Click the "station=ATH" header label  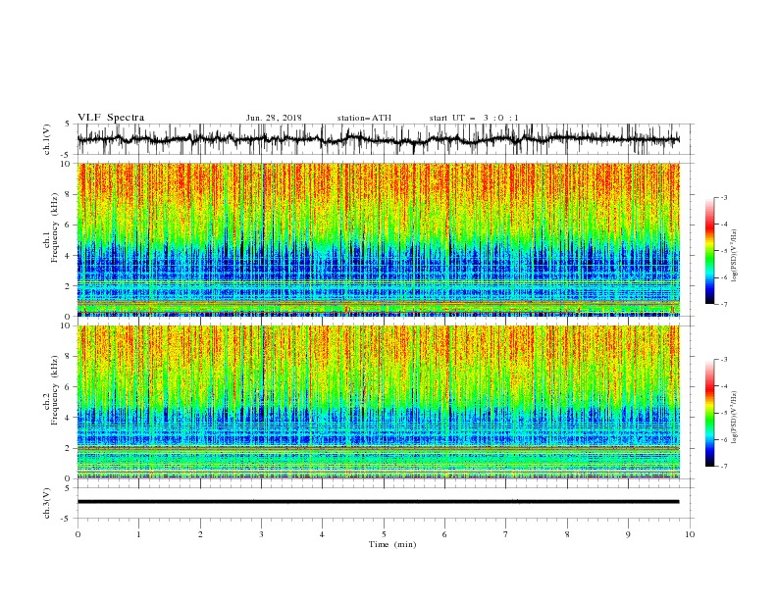(364, 118)
